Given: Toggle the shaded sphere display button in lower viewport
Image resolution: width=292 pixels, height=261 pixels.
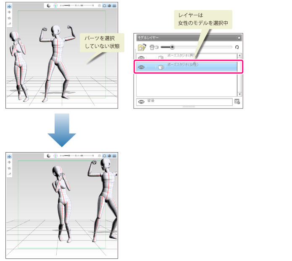Looking at the screenshot, I should [109, 156].
